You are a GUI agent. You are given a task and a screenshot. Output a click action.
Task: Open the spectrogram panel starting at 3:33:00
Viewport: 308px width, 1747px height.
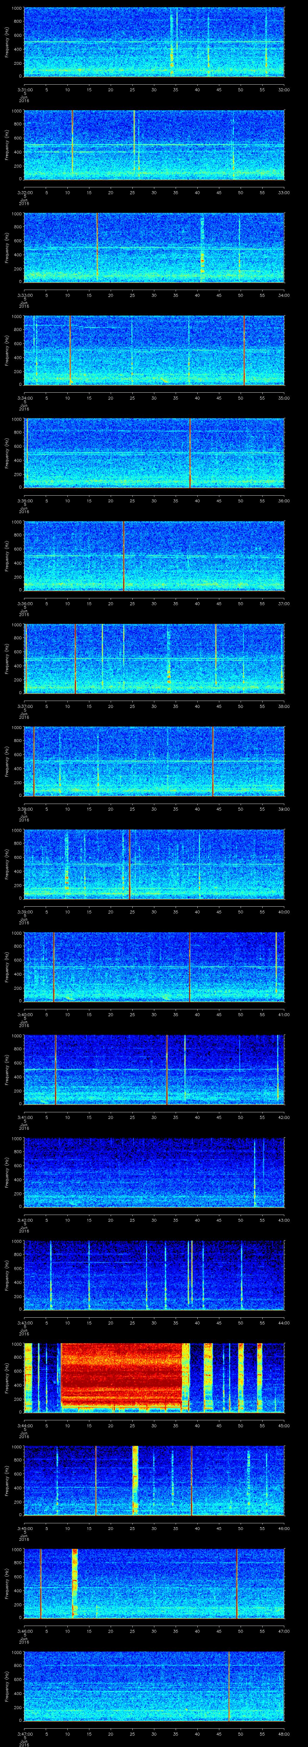coord(154,248)
